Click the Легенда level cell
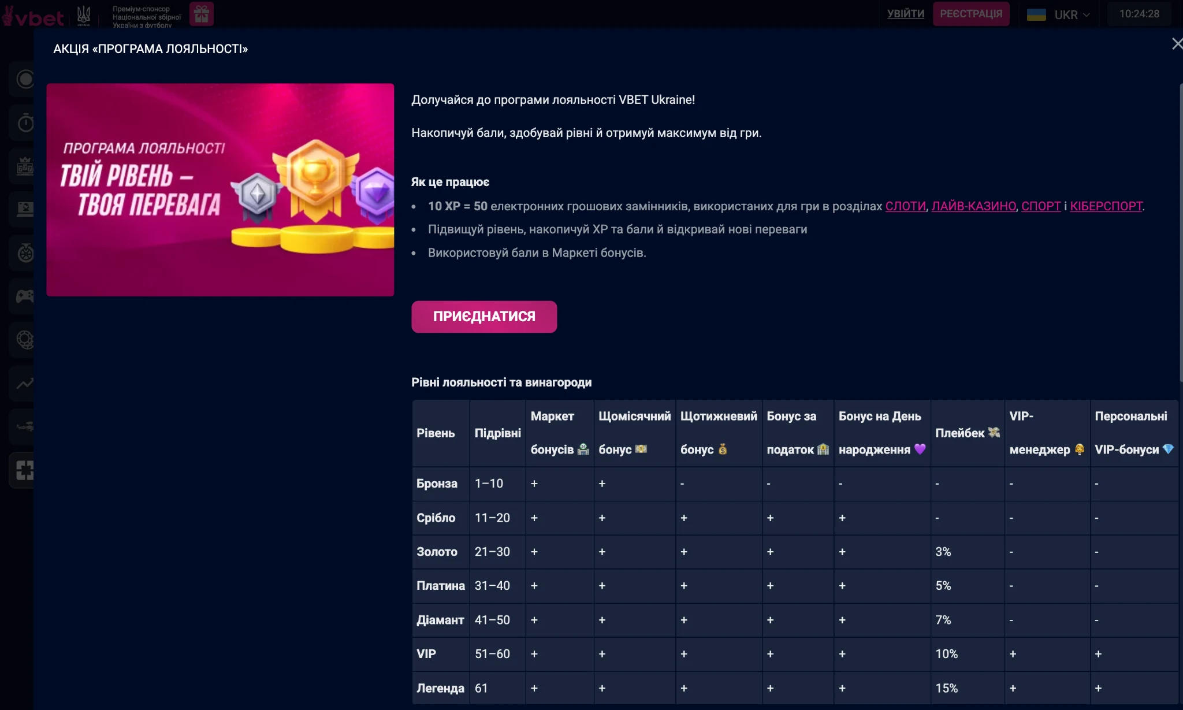Screen dimensions: 1183x710 [441, 688]
